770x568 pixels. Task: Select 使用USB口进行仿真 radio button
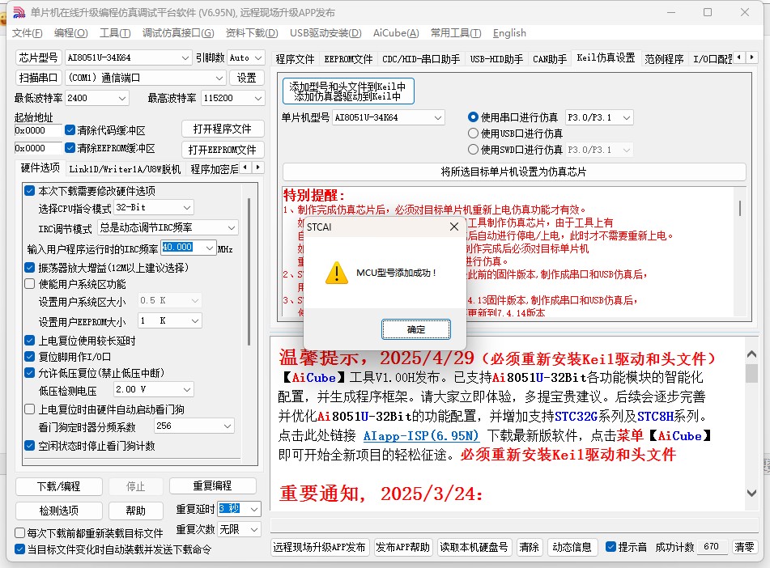473,133
